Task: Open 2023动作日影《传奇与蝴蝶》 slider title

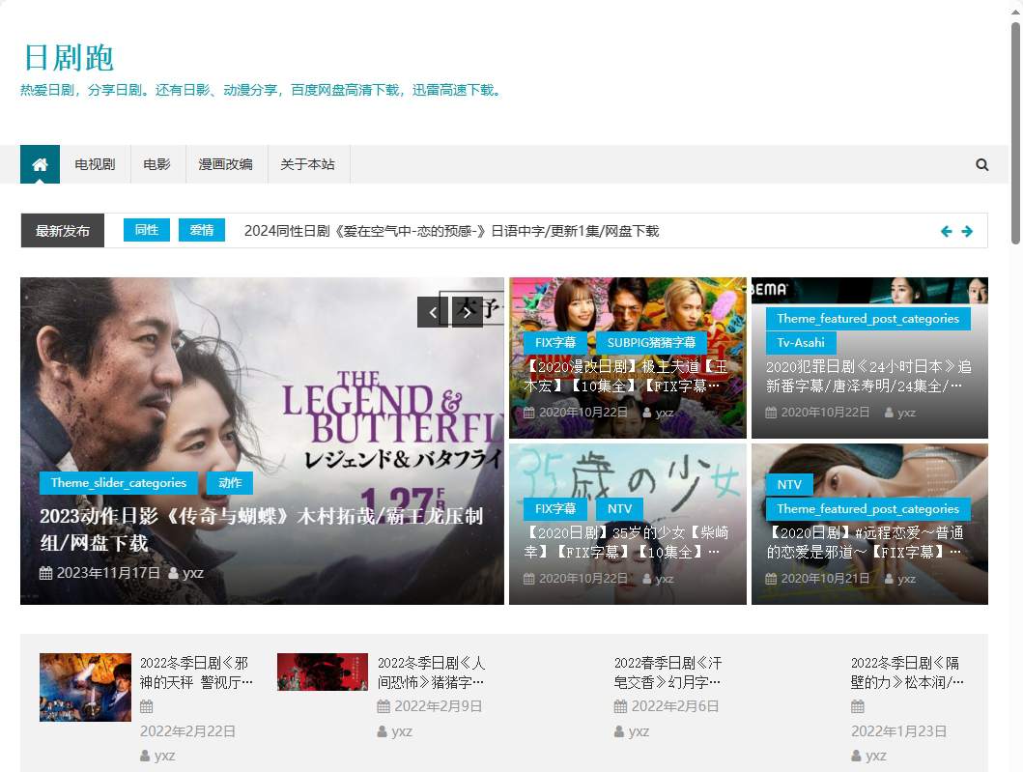Action: (261, 529)
